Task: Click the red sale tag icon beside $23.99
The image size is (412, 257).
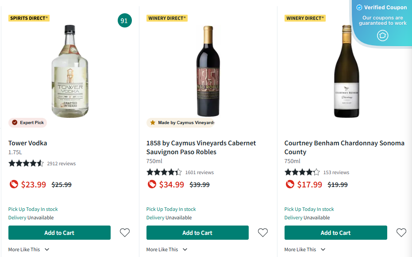Action: [13, 184]
